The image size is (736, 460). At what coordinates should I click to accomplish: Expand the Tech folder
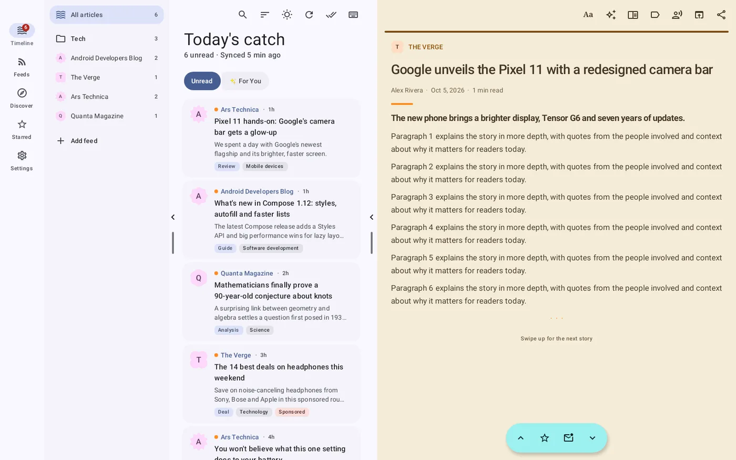coord(107,38)
